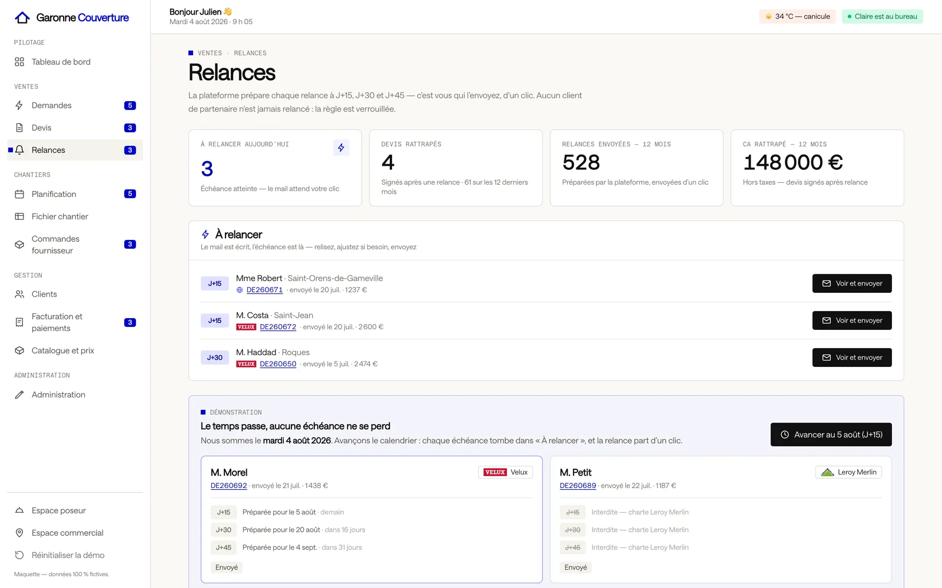Click the waving hand emoji beside Bonjour Julien
Image resolution: width=942 pixels, height=588 pixels.
point(228,12)
